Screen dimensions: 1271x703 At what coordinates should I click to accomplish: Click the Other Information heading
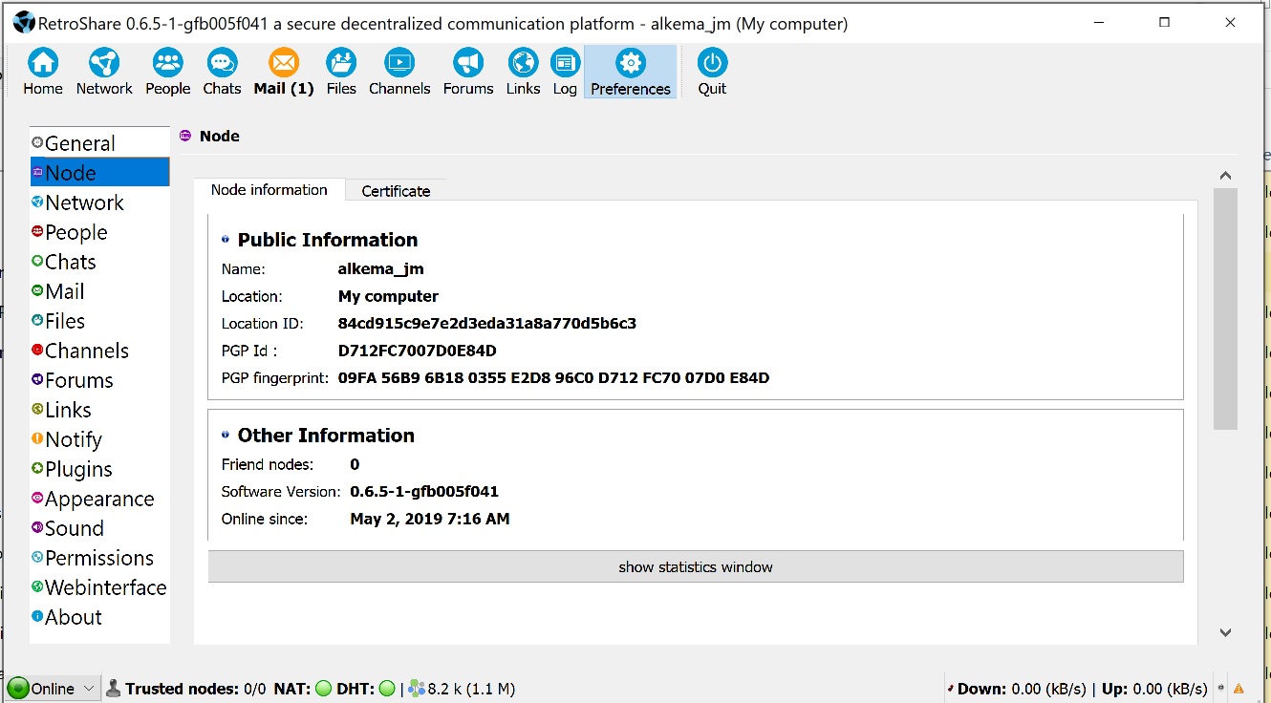(x=326, y=436)
